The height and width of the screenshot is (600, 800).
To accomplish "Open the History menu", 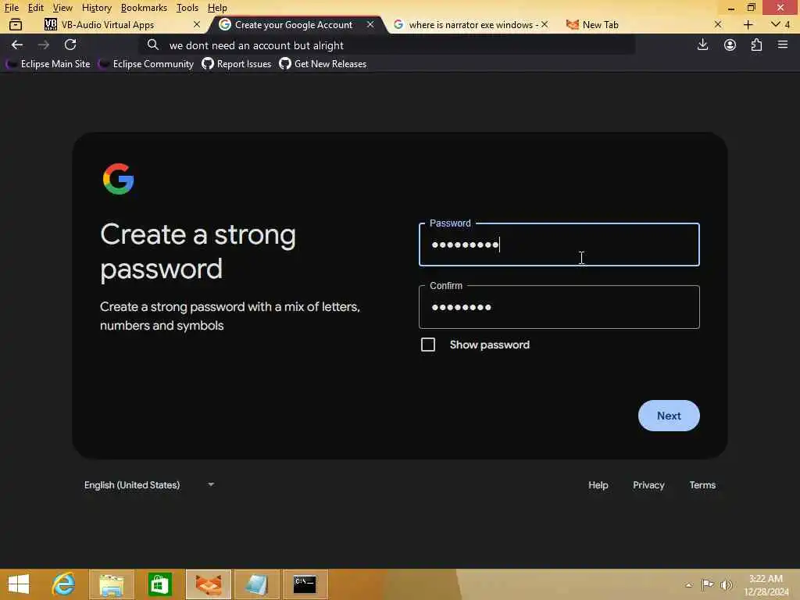I will pyautogui.click(x=96, y=8).
